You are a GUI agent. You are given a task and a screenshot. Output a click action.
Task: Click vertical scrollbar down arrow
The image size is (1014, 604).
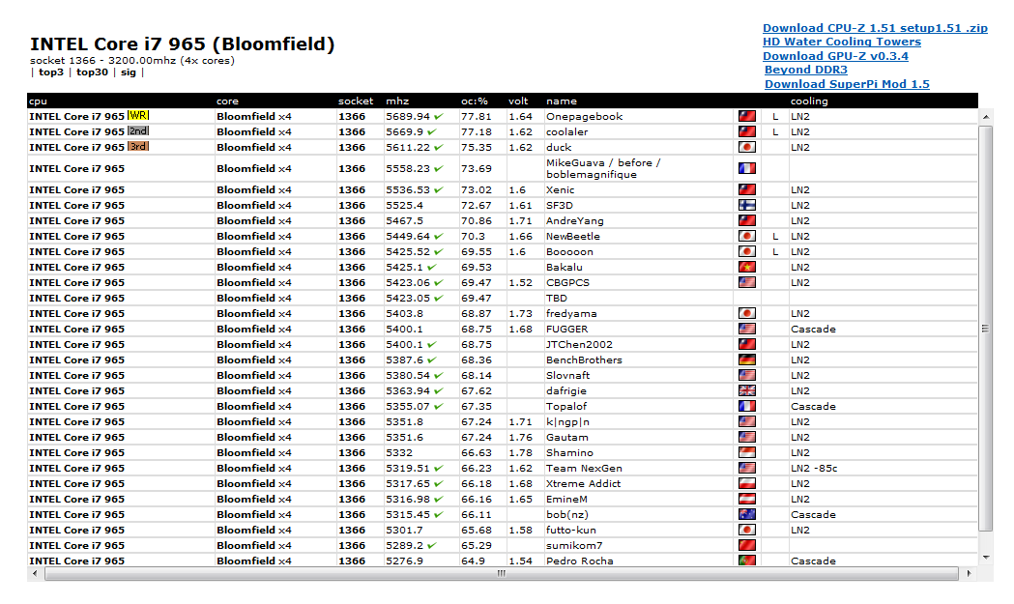986,558
